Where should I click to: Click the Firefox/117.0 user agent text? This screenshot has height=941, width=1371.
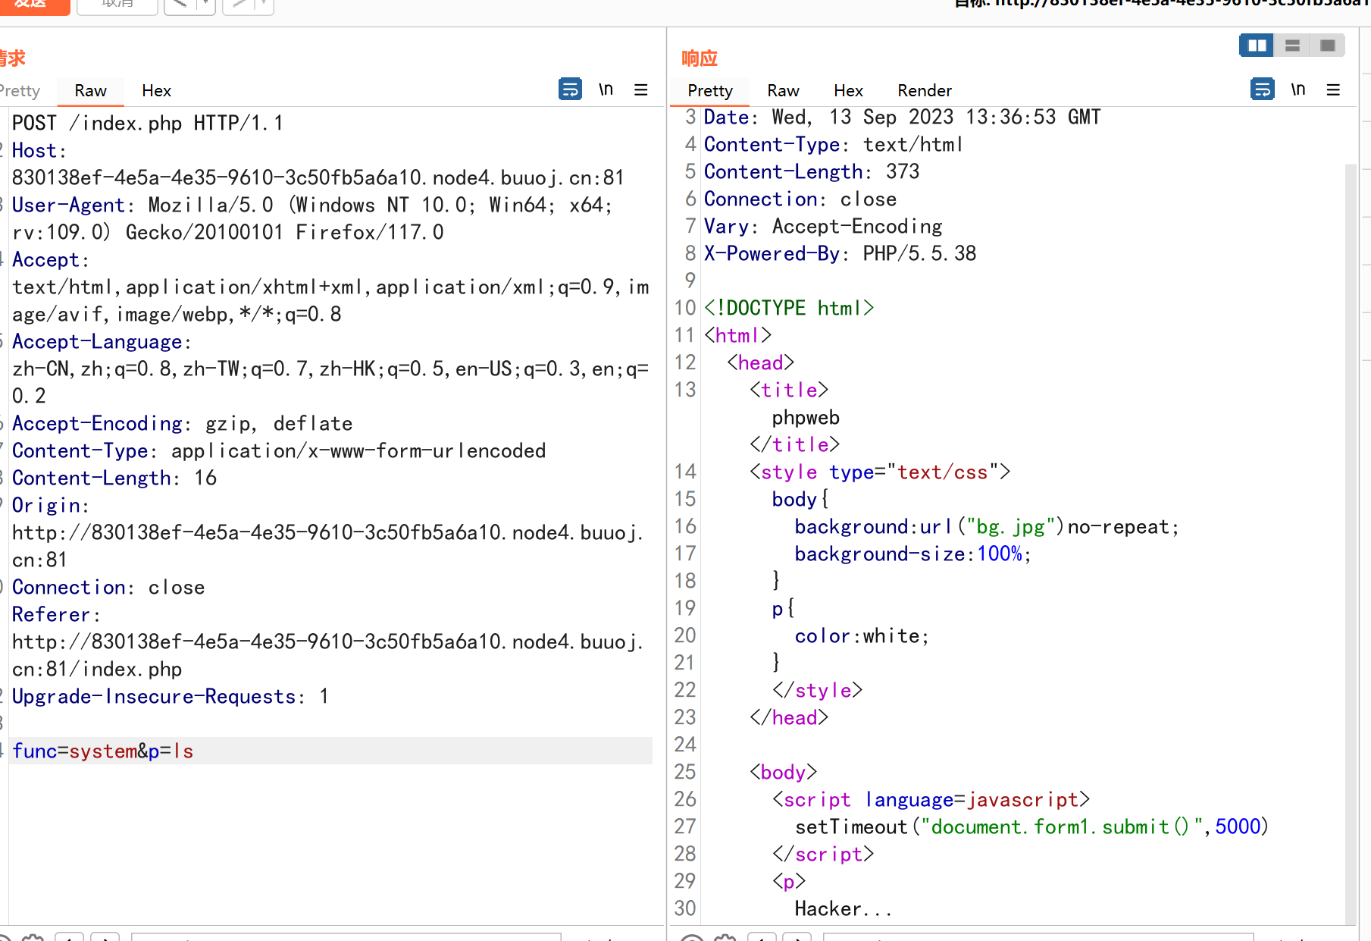(370, 233)
